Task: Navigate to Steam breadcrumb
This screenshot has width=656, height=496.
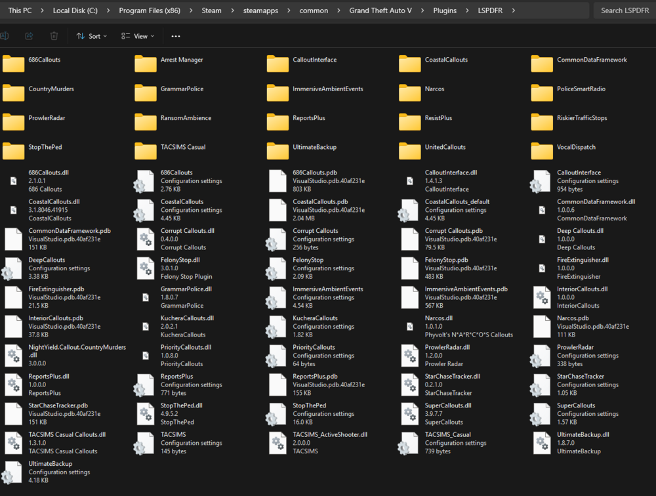Action: coord(211,10)
